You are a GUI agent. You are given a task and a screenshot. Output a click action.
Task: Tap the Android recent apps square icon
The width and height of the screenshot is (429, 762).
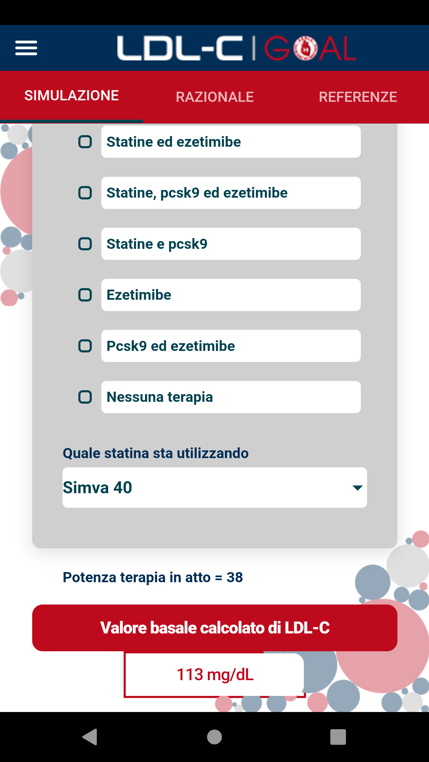coord(338,737)
